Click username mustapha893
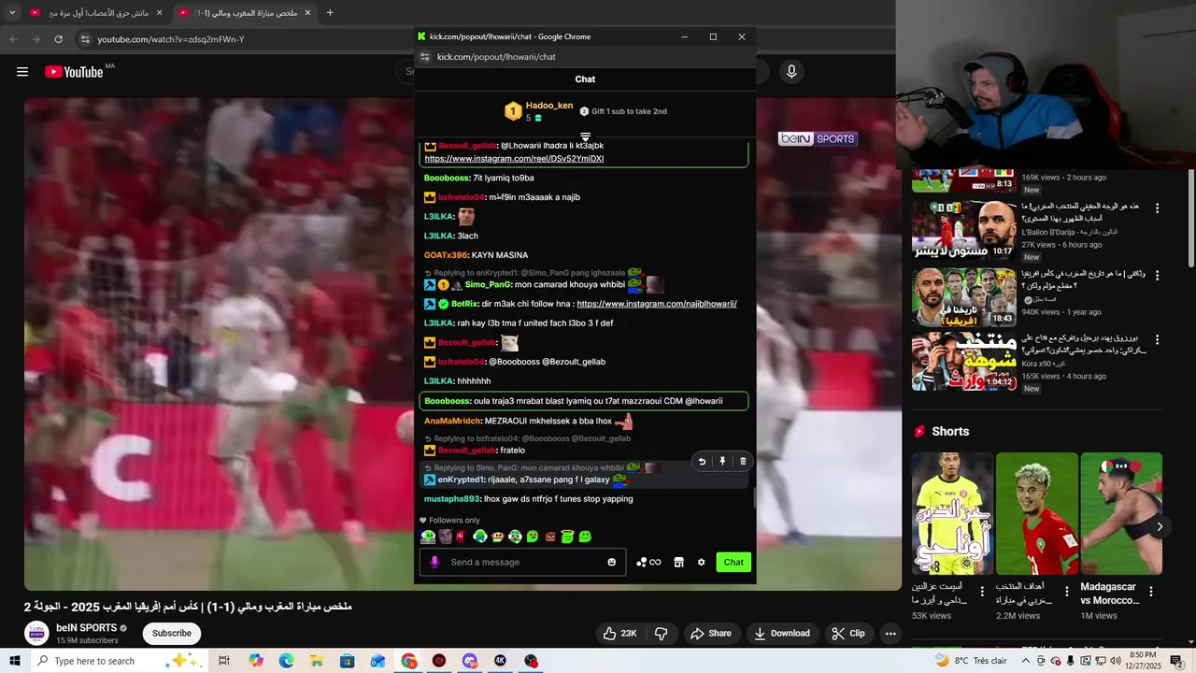 click(452, 499)
